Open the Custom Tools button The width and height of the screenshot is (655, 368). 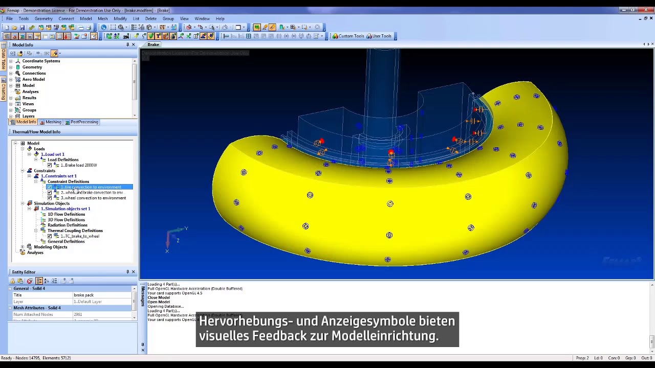coord(348,36)
